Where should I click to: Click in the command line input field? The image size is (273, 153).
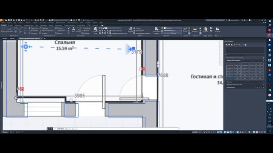click(x=116, y=129)
